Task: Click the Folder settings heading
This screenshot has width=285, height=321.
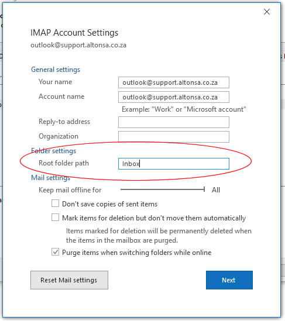Action: pyautogui.click(x=53, y=151)
